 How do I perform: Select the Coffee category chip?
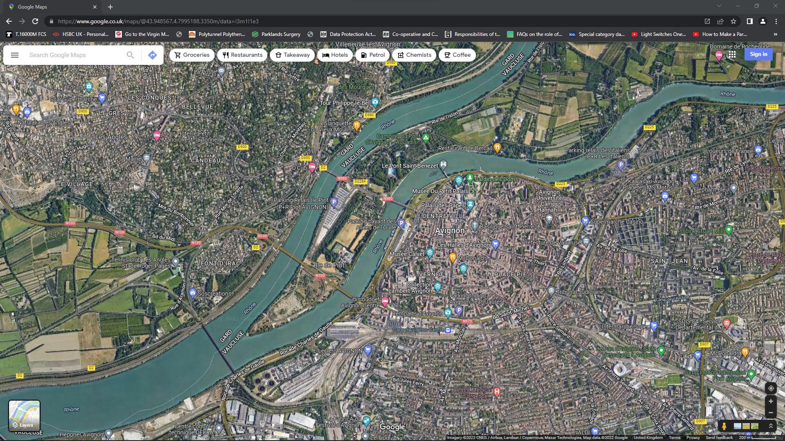coord(457,55)
